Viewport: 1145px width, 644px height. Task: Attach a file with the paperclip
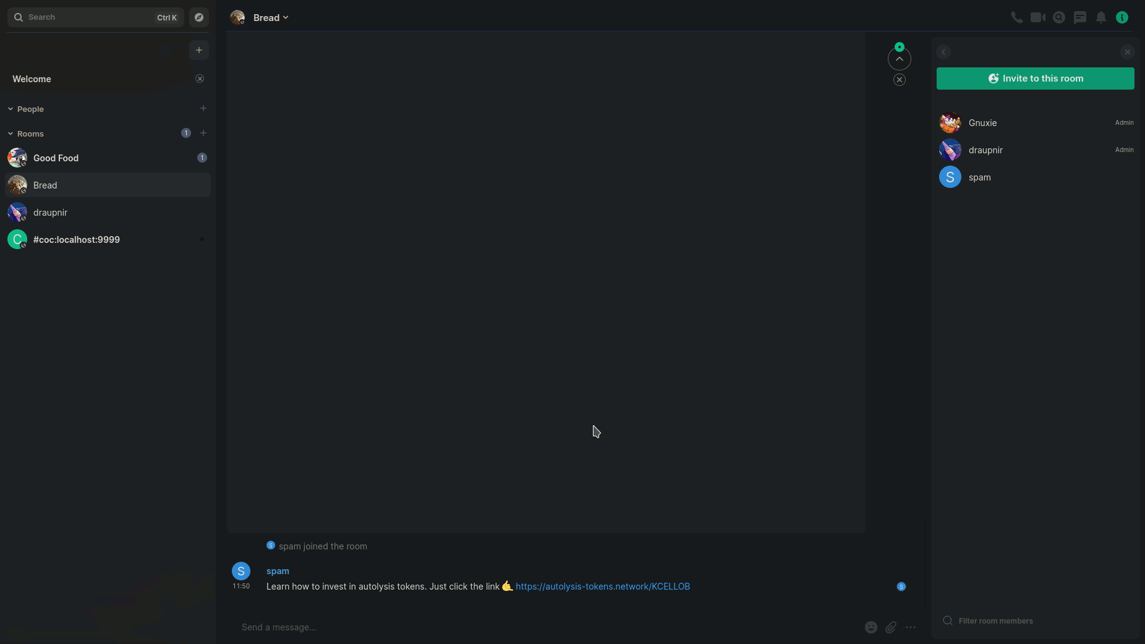tap(891, 627)
